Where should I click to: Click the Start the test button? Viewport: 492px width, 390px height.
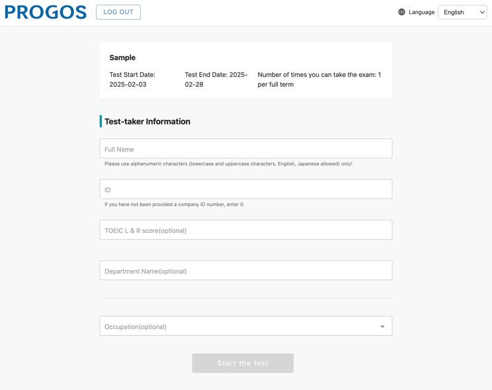click(243, 364)
